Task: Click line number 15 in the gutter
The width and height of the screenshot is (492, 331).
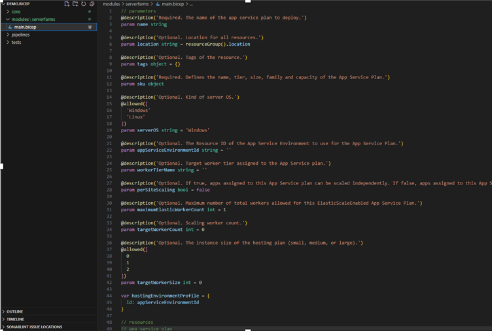Action: point(109,104)
